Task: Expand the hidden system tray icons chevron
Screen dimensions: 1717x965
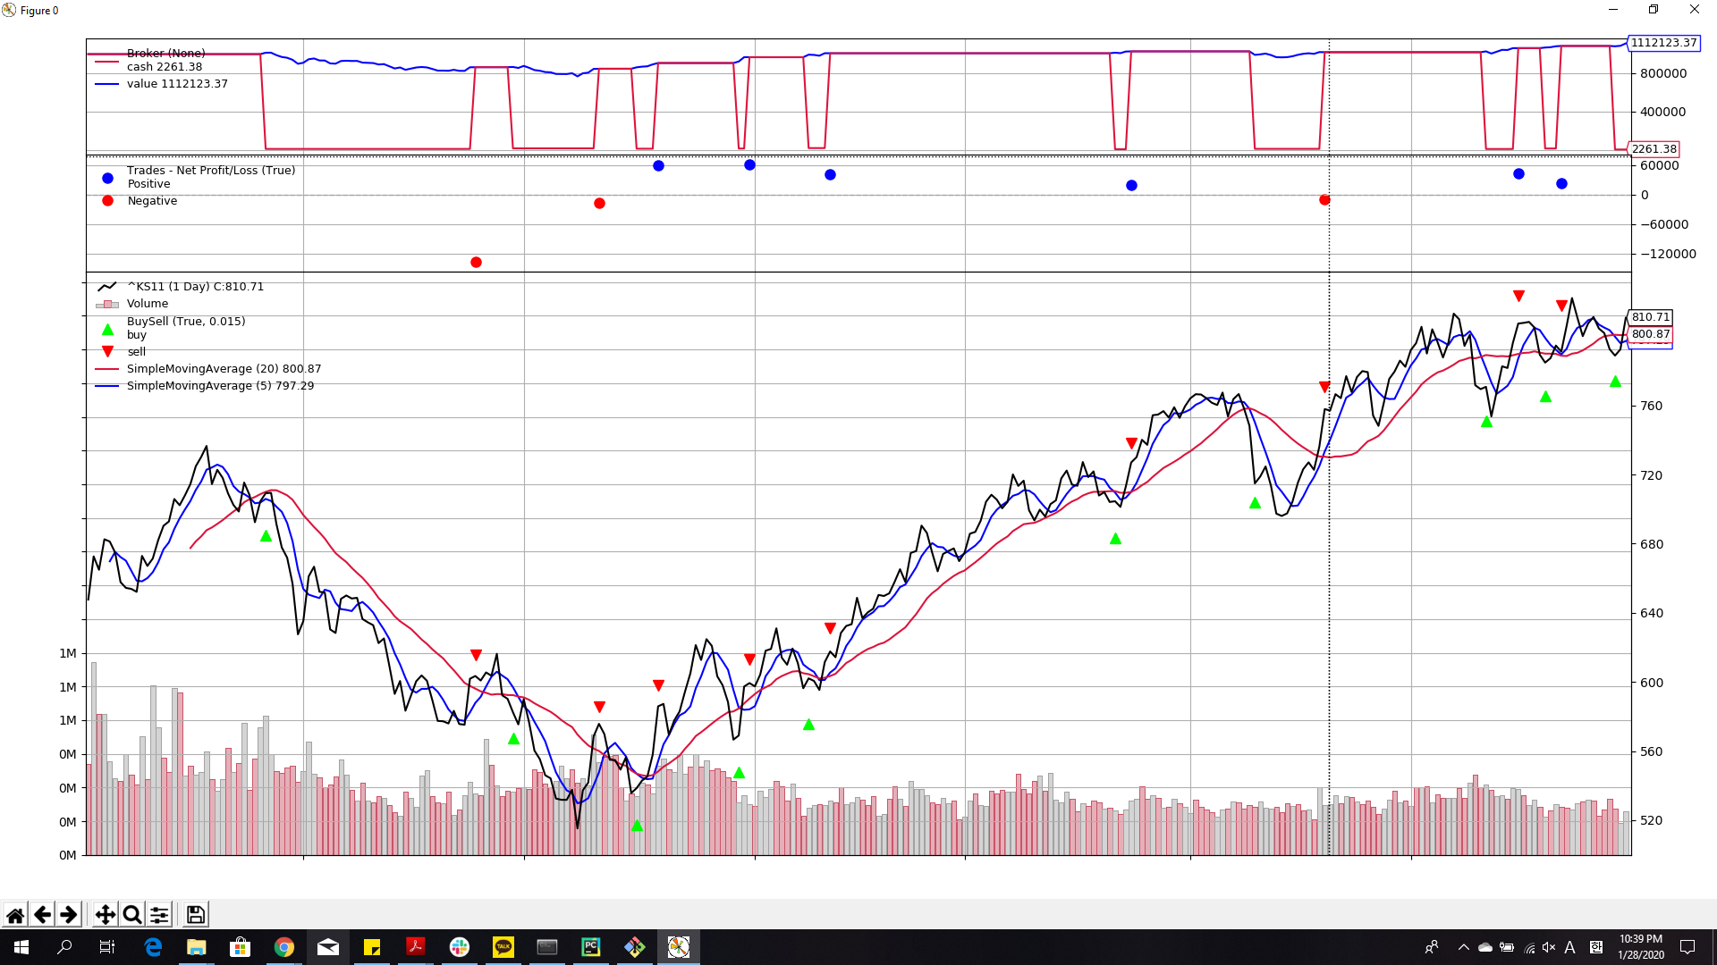Action: (1463, 947)
